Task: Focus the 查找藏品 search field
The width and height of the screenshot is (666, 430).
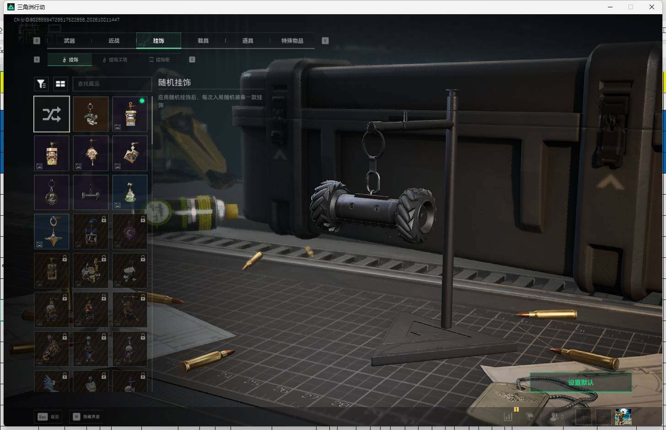Action: (112, 84)
